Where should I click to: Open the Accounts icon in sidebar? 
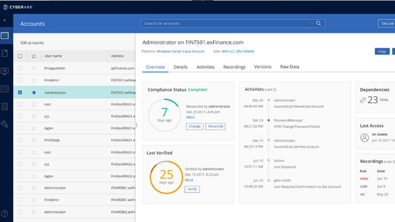[x=4, y=36]
